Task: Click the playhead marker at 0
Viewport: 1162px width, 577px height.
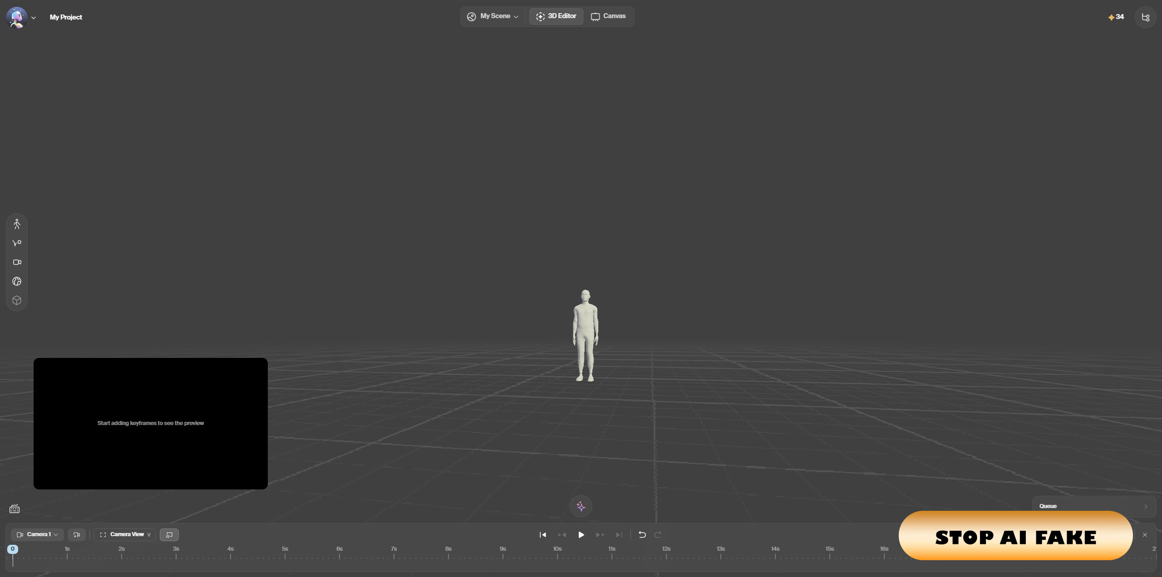Action: [13, 549]
